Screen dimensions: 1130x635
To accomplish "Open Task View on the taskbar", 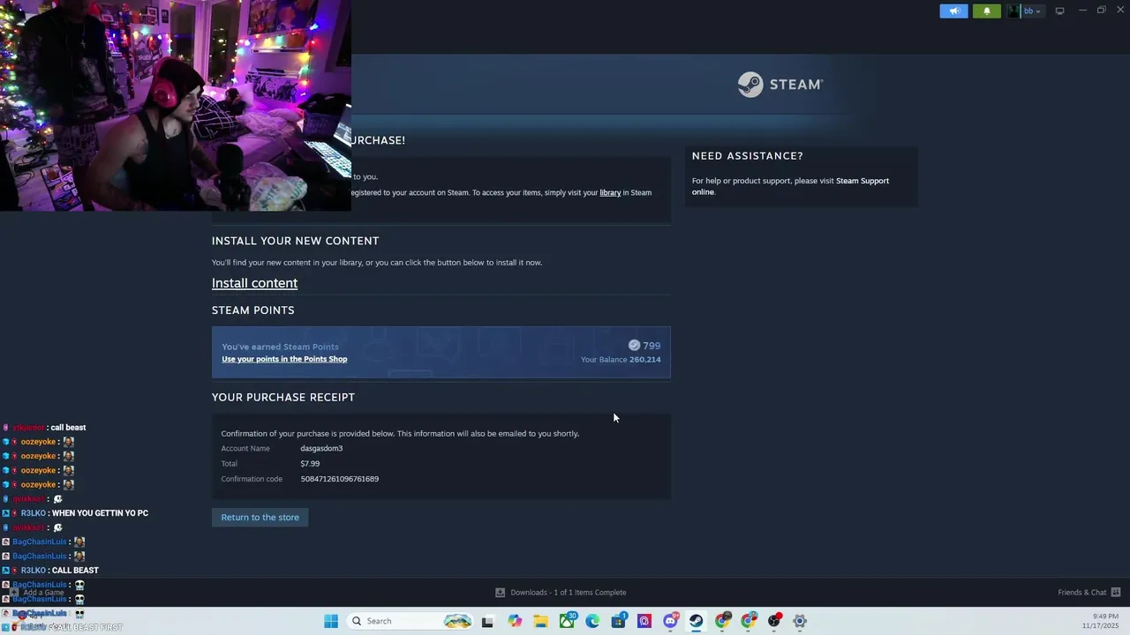I will click(487, 621).
